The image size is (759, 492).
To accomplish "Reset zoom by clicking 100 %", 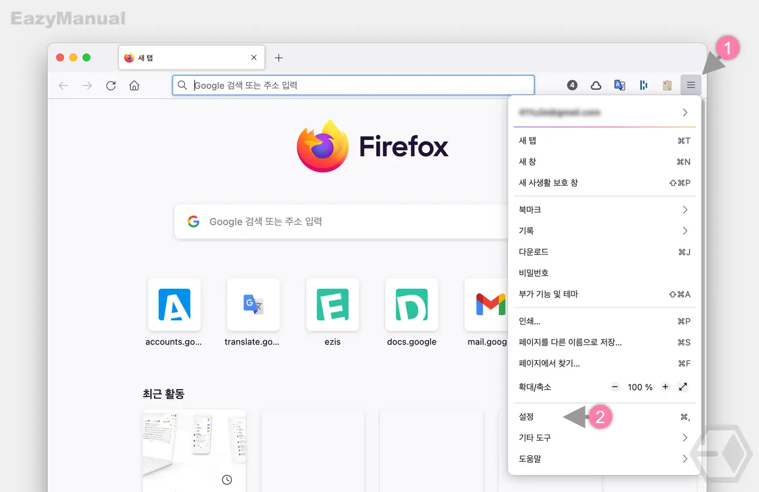I will [x=640, y=387].
